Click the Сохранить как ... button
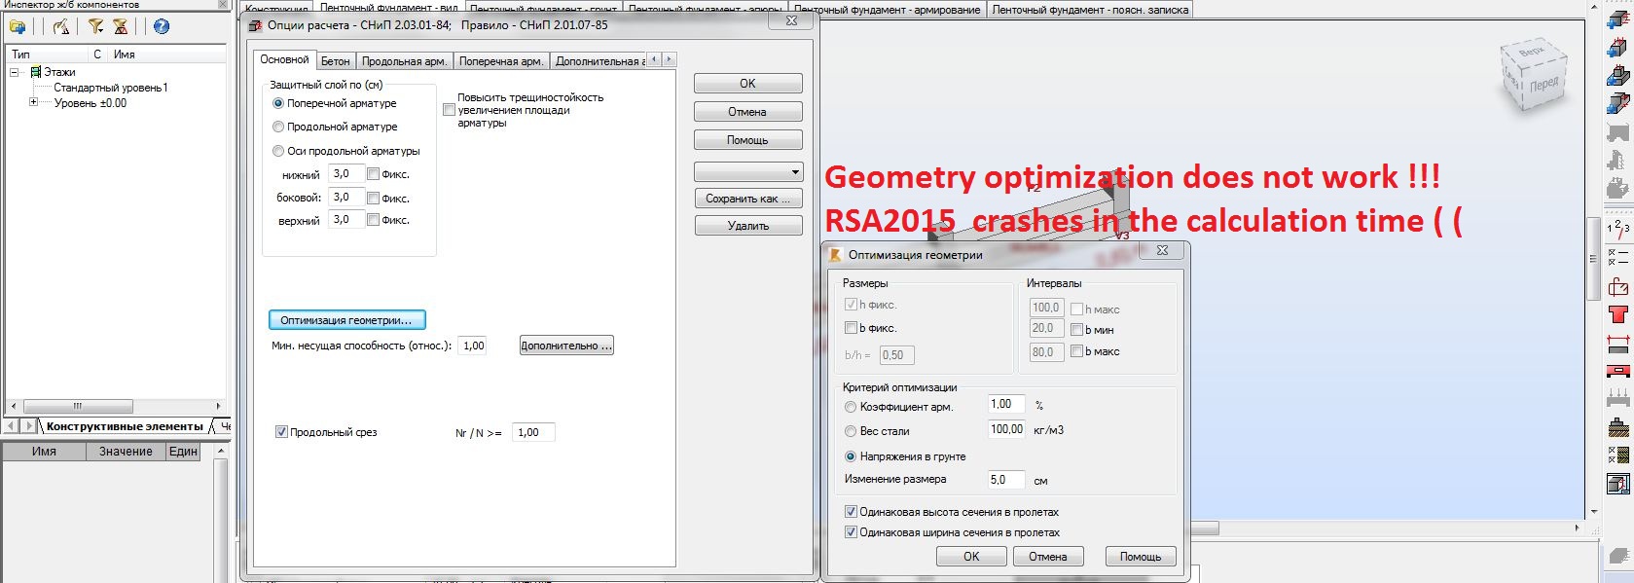 (x=747, y=199)
